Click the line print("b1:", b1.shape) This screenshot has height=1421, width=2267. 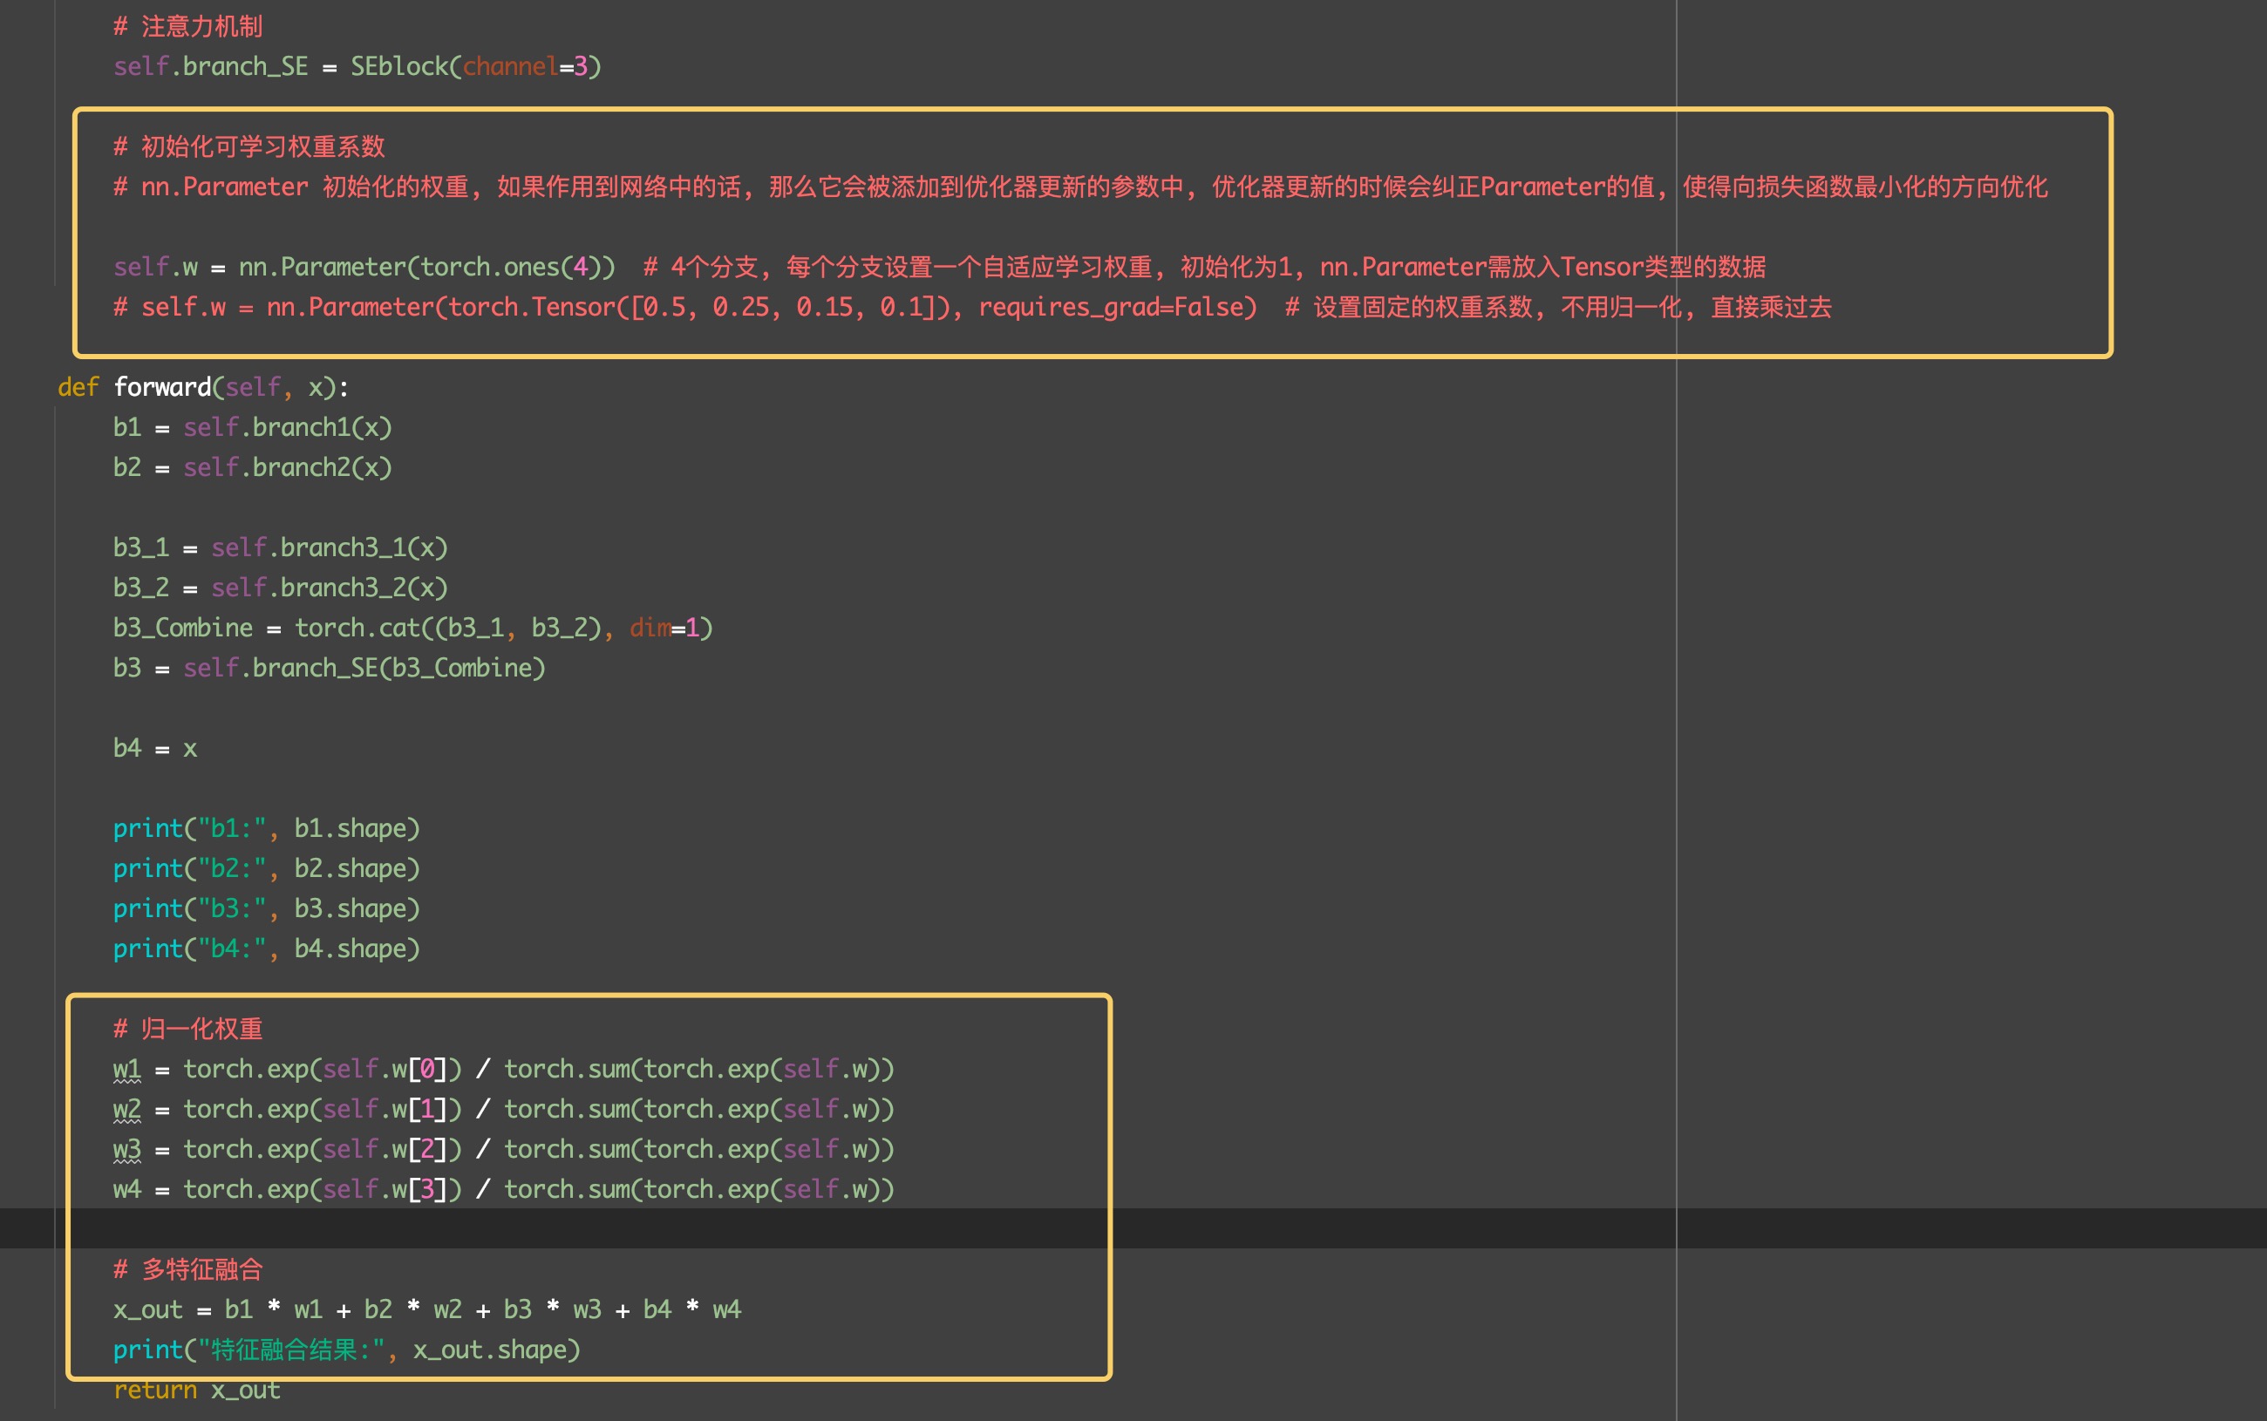[266, 829]
